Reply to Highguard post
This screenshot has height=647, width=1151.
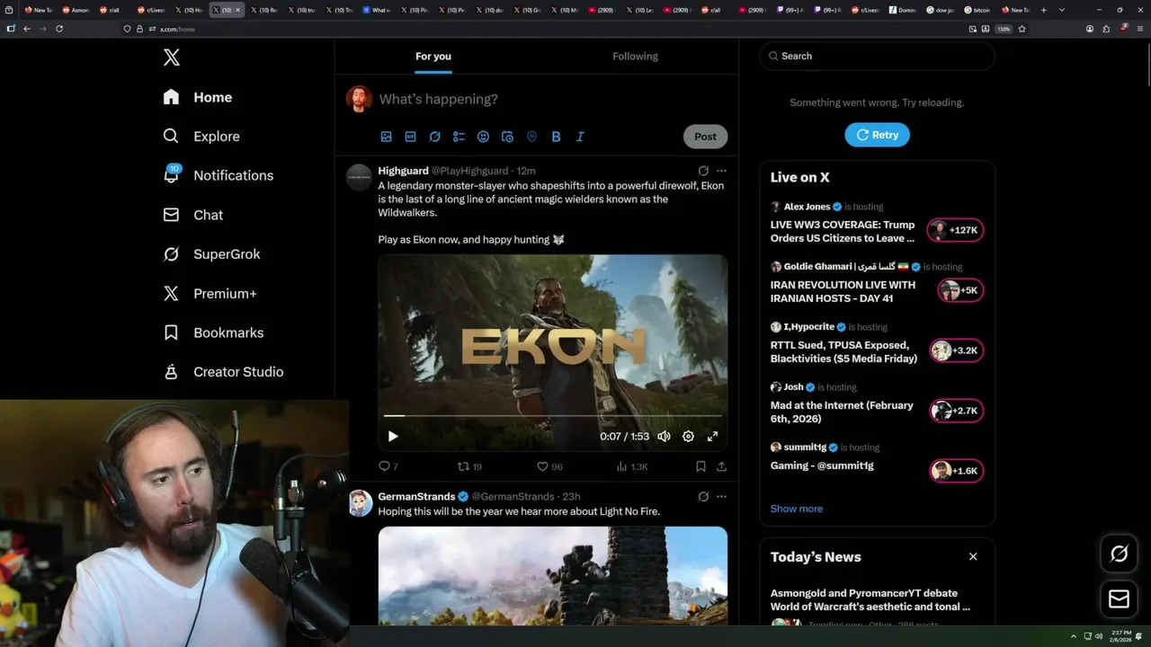(x=388, y=466)
